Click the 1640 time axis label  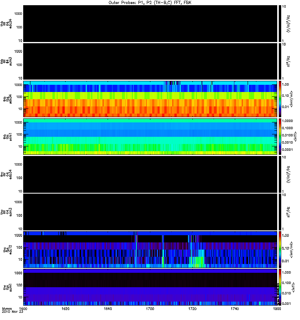(108, 308)
